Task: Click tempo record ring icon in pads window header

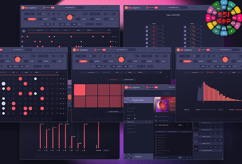Action: (x=95, y=50)
